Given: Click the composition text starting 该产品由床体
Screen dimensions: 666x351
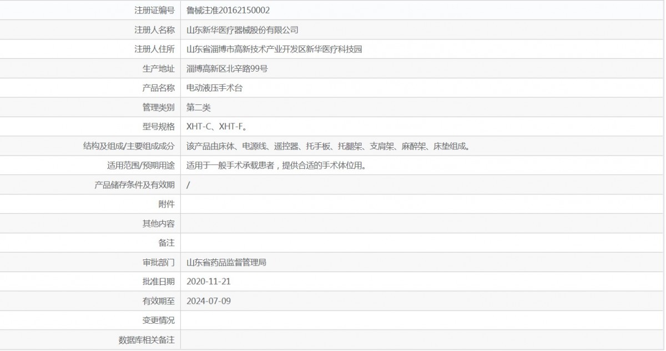Looking at the screenshot, I should coord(329,146).
